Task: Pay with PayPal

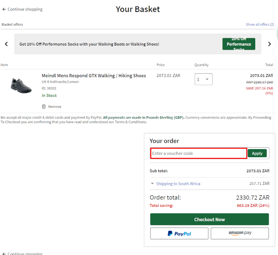Action: (179, 233)
